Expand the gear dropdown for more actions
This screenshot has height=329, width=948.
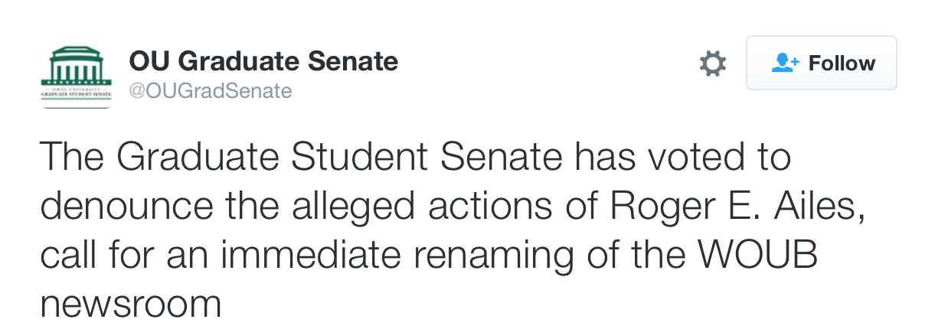713,63
